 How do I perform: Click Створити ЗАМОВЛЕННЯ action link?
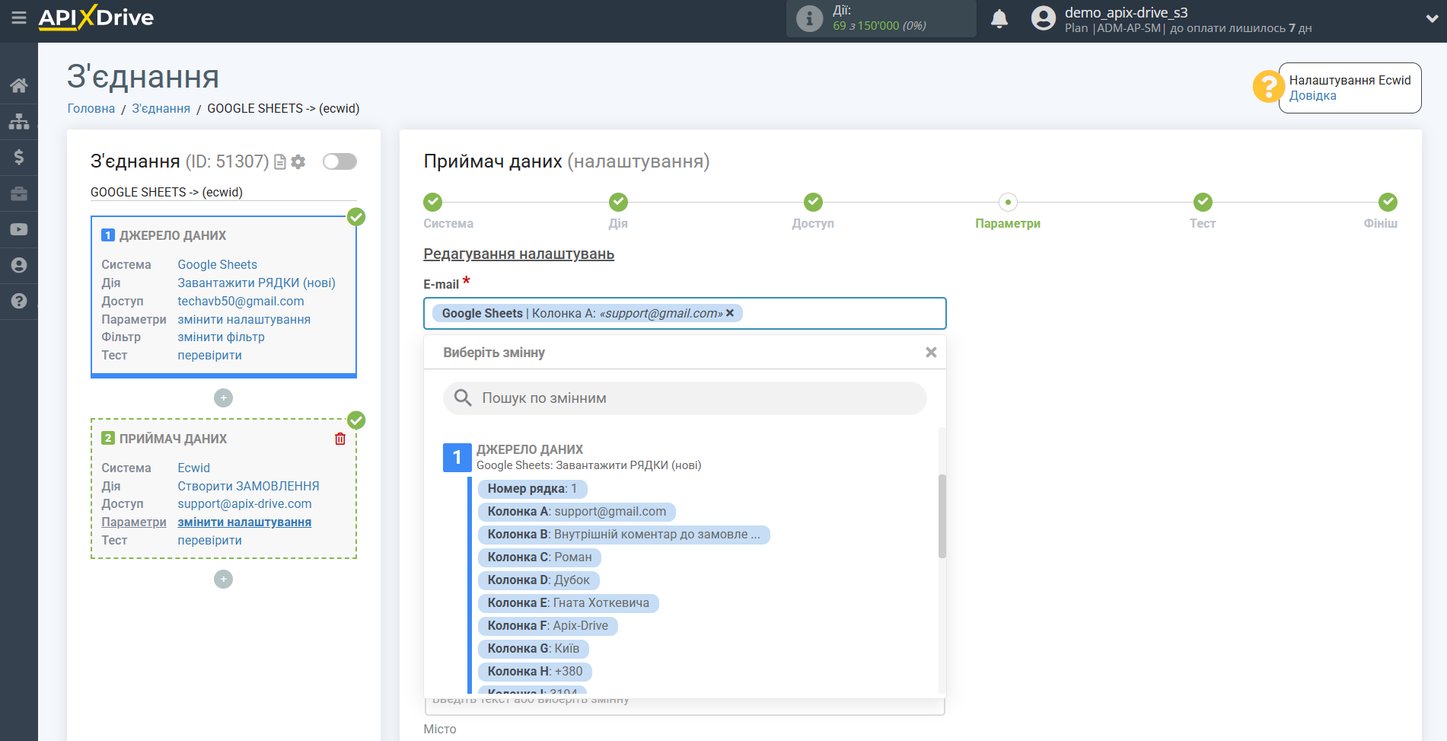point(249,486)
